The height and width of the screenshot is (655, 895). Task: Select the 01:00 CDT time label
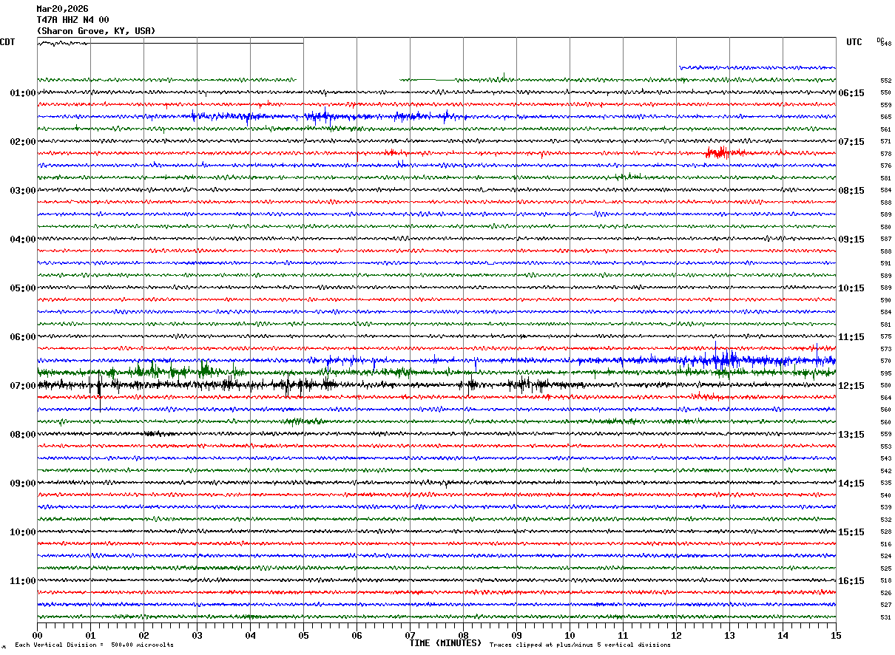tap(22, 93)
